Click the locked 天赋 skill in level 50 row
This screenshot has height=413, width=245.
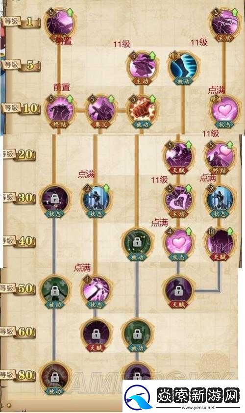tap(178, 291)
